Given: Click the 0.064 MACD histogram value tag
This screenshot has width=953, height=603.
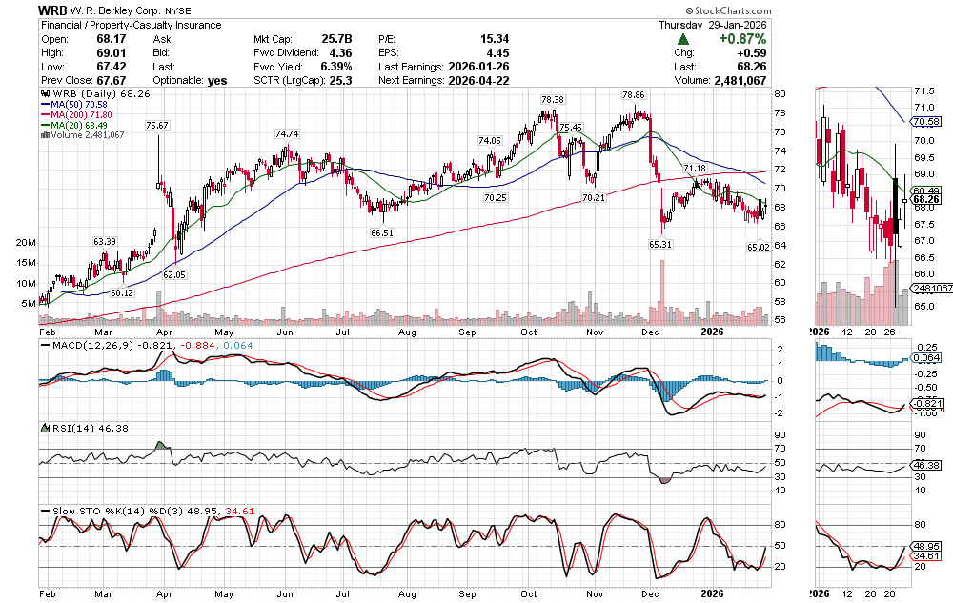Looking at the screenshot, I should (924, 358).
